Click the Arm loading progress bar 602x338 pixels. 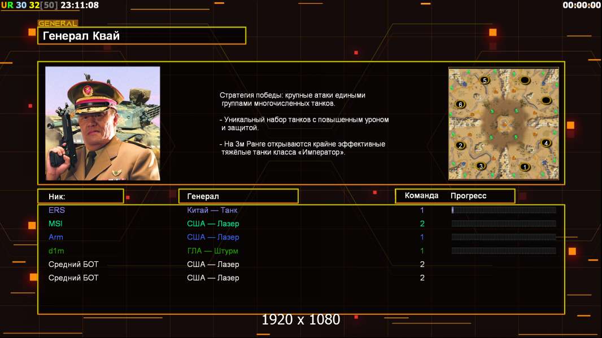coord(504,237)
